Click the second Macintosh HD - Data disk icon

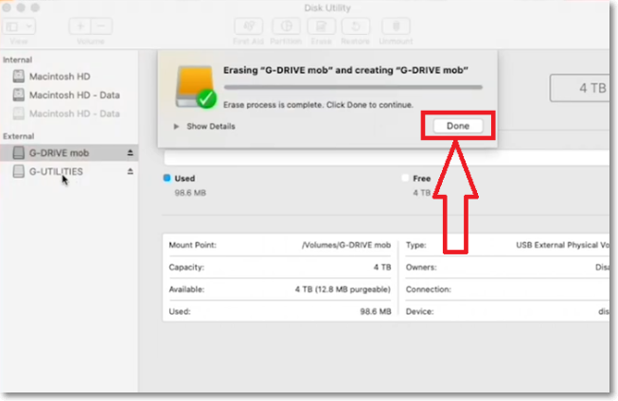pyautogui.click(x=19, y=95)
